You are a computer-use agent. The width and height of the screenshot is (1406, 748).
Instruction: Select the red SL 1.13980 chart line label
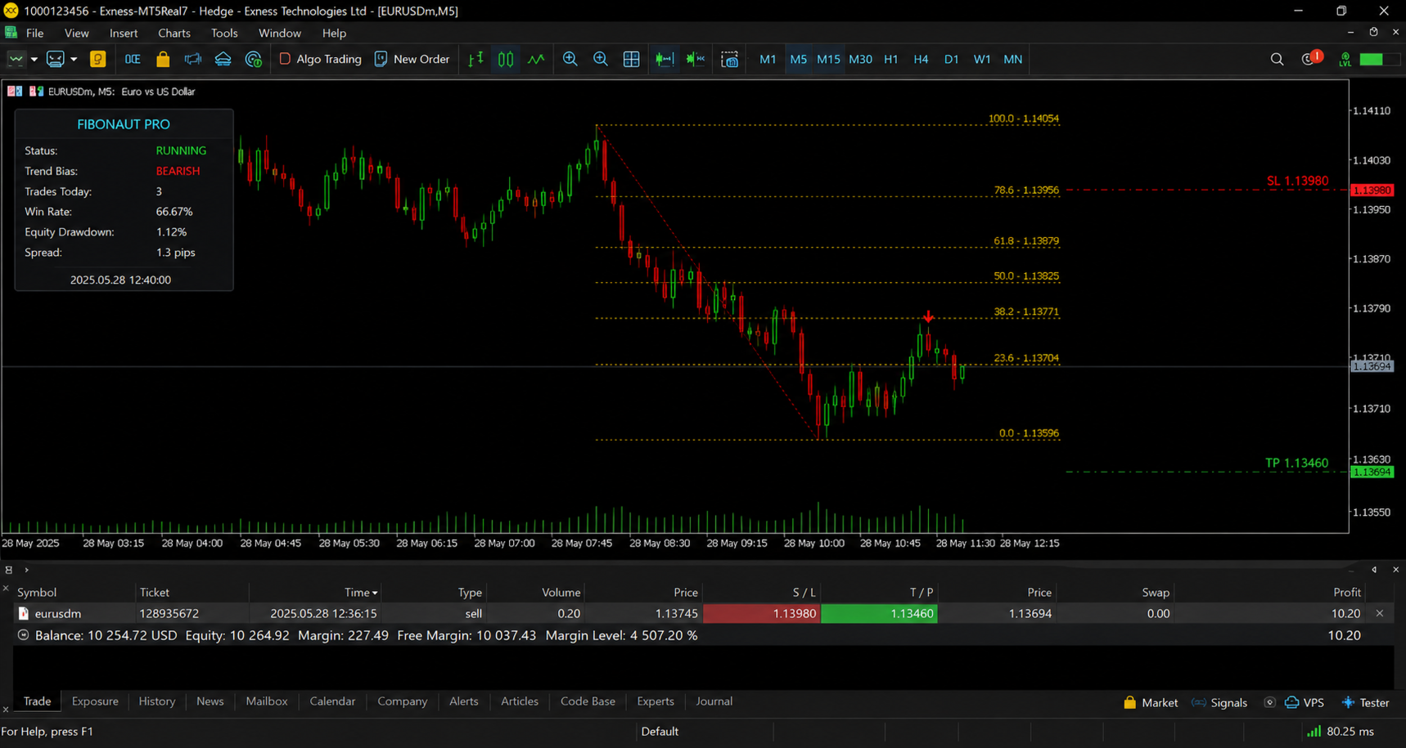click(x=1297, y=181)
